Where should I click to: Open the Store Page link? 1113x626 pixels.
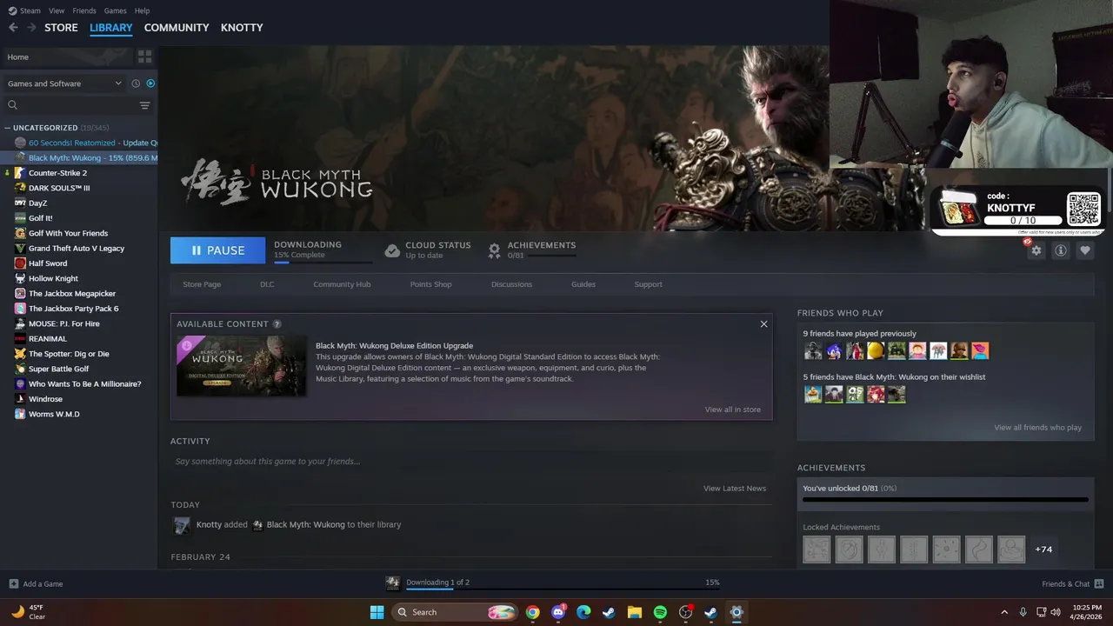[202, 284]
